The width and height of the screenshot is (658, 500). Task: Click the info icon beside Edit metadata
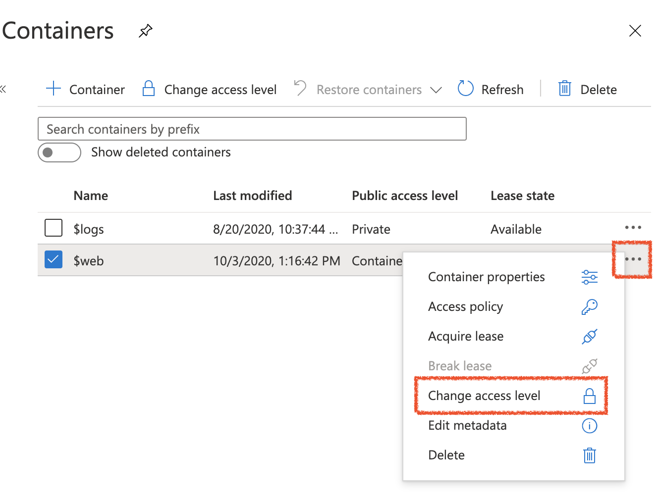click(x=589, y=426)
